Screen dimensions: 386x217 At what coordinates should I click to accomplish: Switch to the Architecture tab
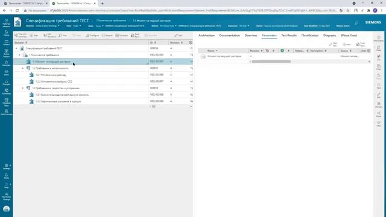[x=206, y=36]
